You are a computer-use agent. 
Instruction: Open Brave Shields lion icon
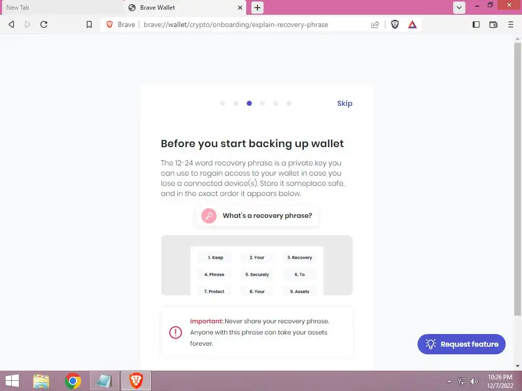coord(395,24)
